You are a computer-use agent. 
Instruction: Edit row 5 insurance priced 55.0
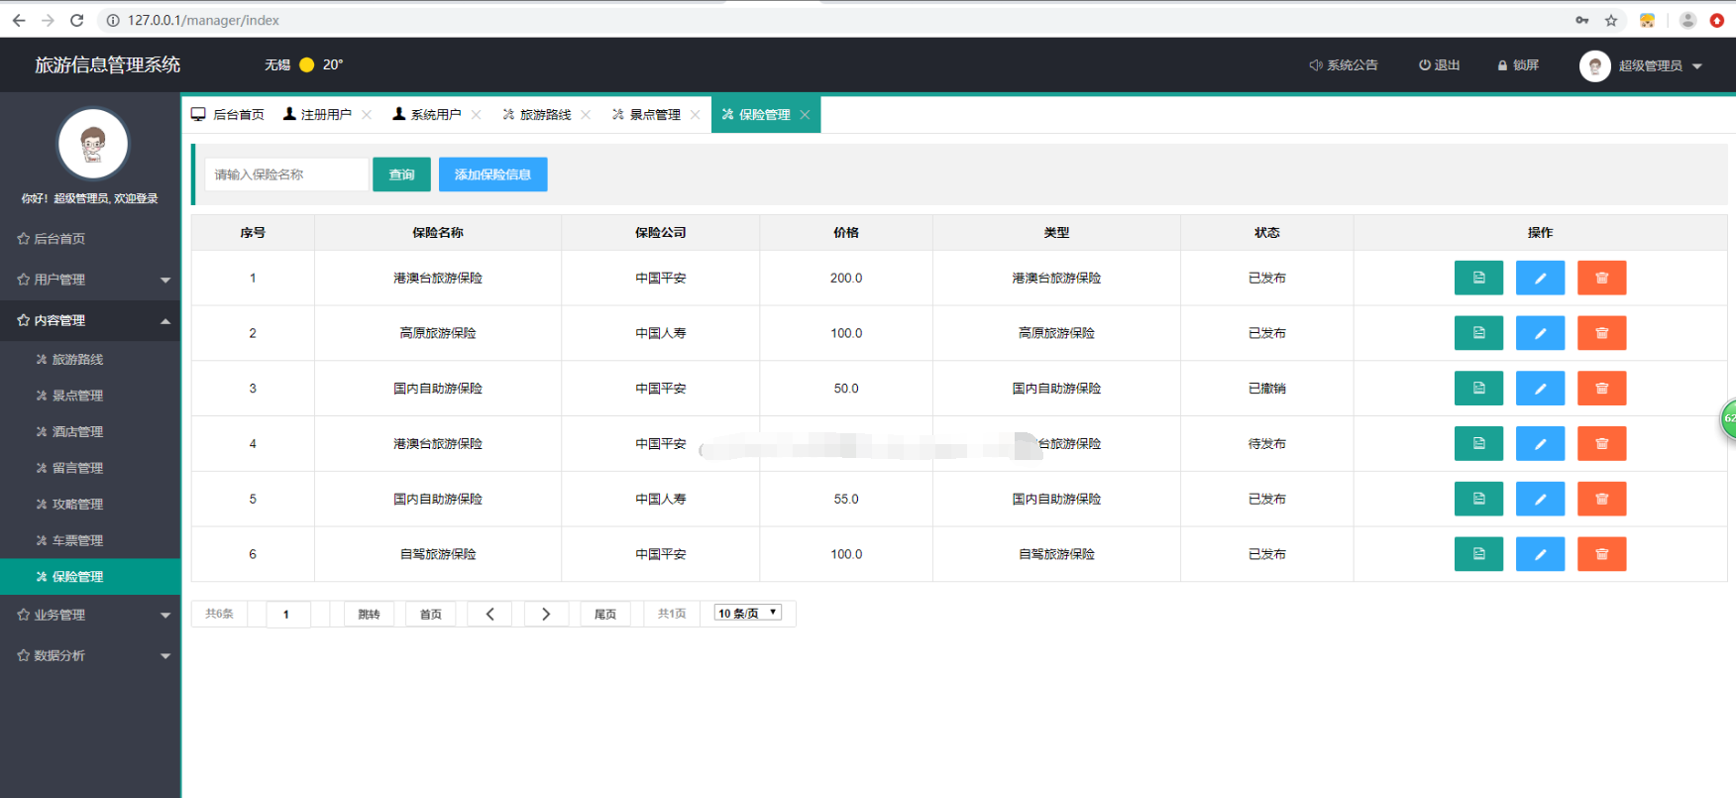click(x=1540, y=499)
